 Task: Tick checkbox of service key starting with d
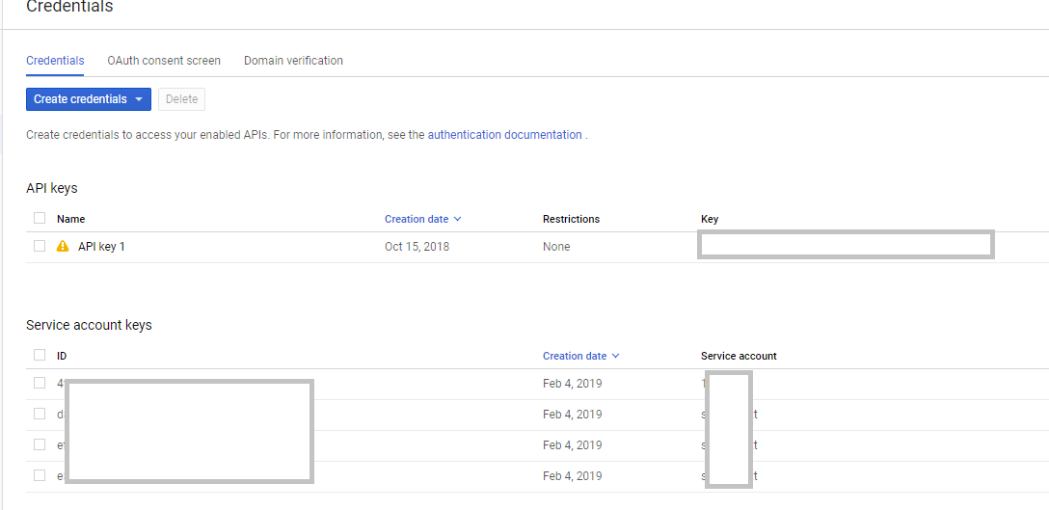point(40,414)
